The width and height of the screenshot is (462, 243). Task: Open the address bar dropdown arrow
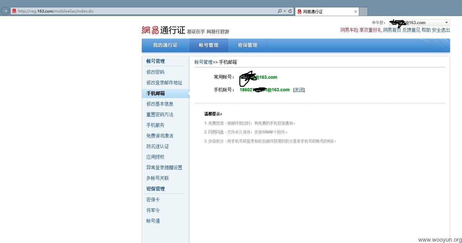pyautogui.click(x=285, y=11)
